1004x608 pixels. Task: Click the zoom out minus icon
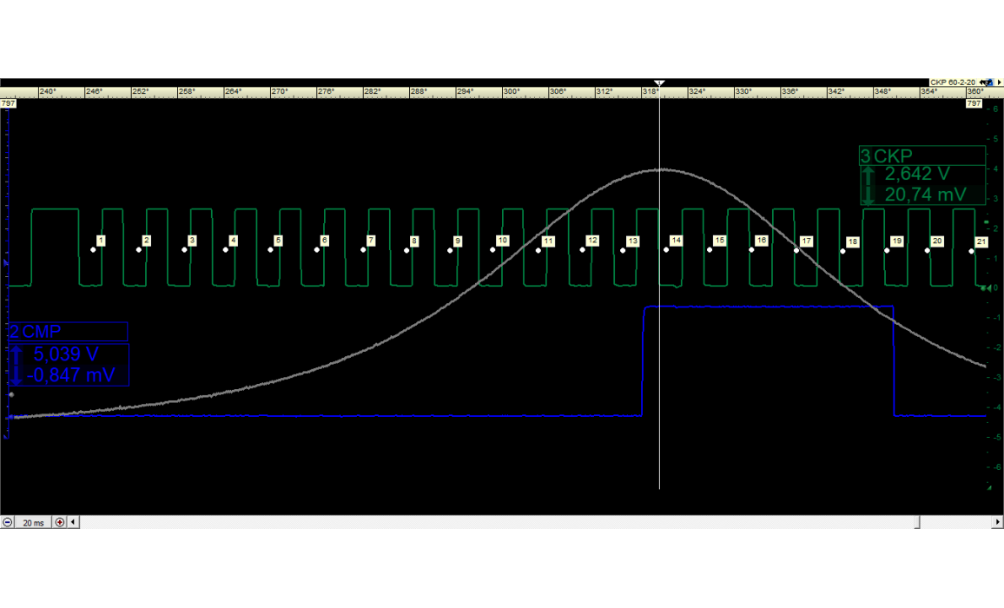point(8,523)
